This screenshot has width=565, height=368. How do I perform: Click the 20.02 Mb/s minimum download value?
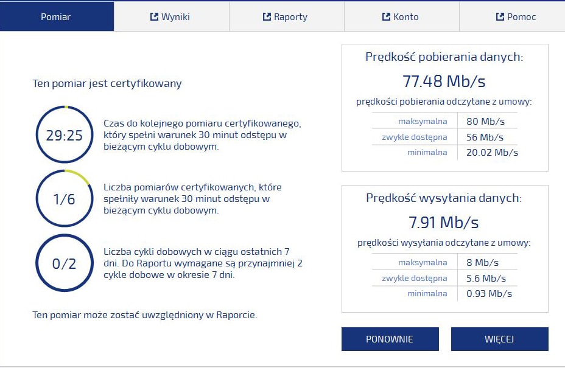[x=492, y=152]
